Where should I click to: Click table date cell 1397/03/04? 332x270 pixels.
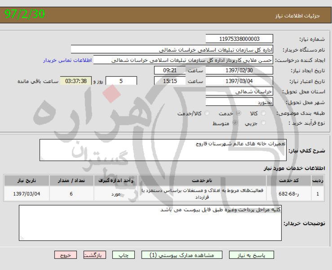[27, 194]
